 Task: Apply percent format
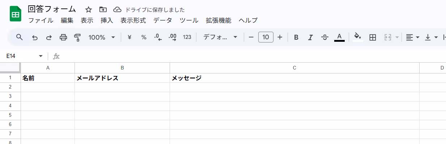click(x=144, y=37)
